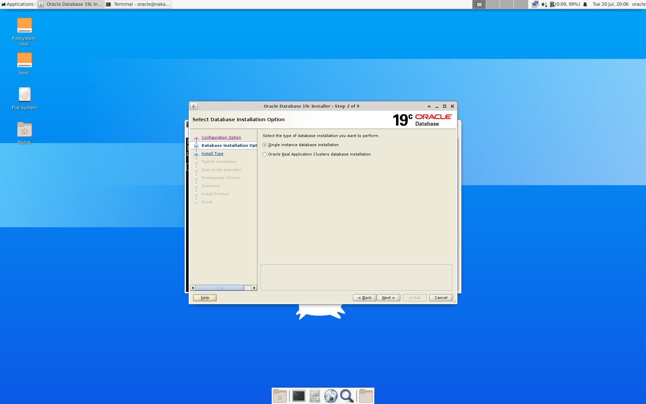This screenshot has width=646, height=404.
Task: Select Single instance database installation option
Action: click(264, 145)
